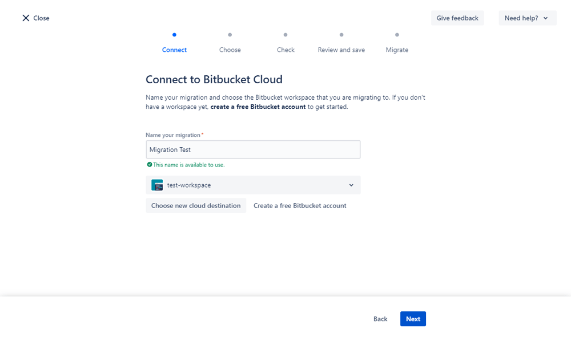Screen dimensions: 571x341
Task: Click Choose new cloud destination
Action: pyautogui.click(x=196, y=205)
